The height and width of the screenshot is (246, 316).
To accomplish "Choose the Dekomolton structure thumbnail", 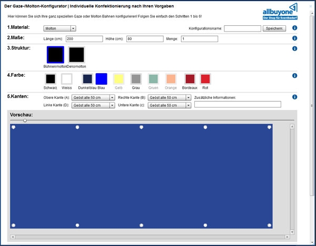I will coord(76,55).
